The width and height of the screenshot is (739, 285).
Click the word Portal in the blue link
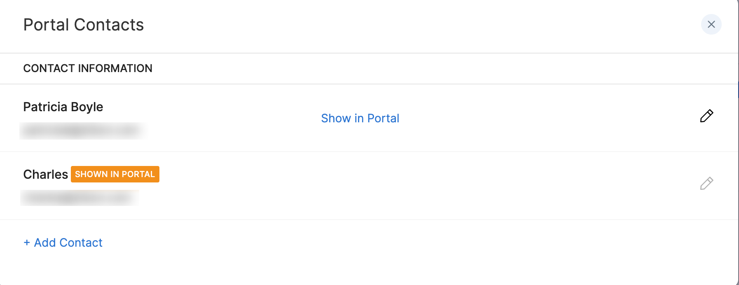[383, 119]
